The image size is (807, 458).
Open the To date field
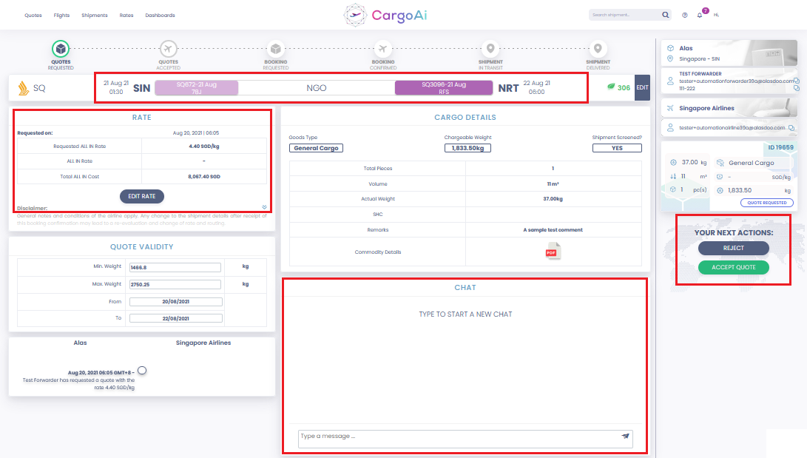click(x=175, y=319)
